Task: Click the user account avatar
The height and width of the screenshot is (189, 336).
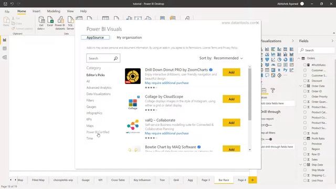Action: coord(302,4)
